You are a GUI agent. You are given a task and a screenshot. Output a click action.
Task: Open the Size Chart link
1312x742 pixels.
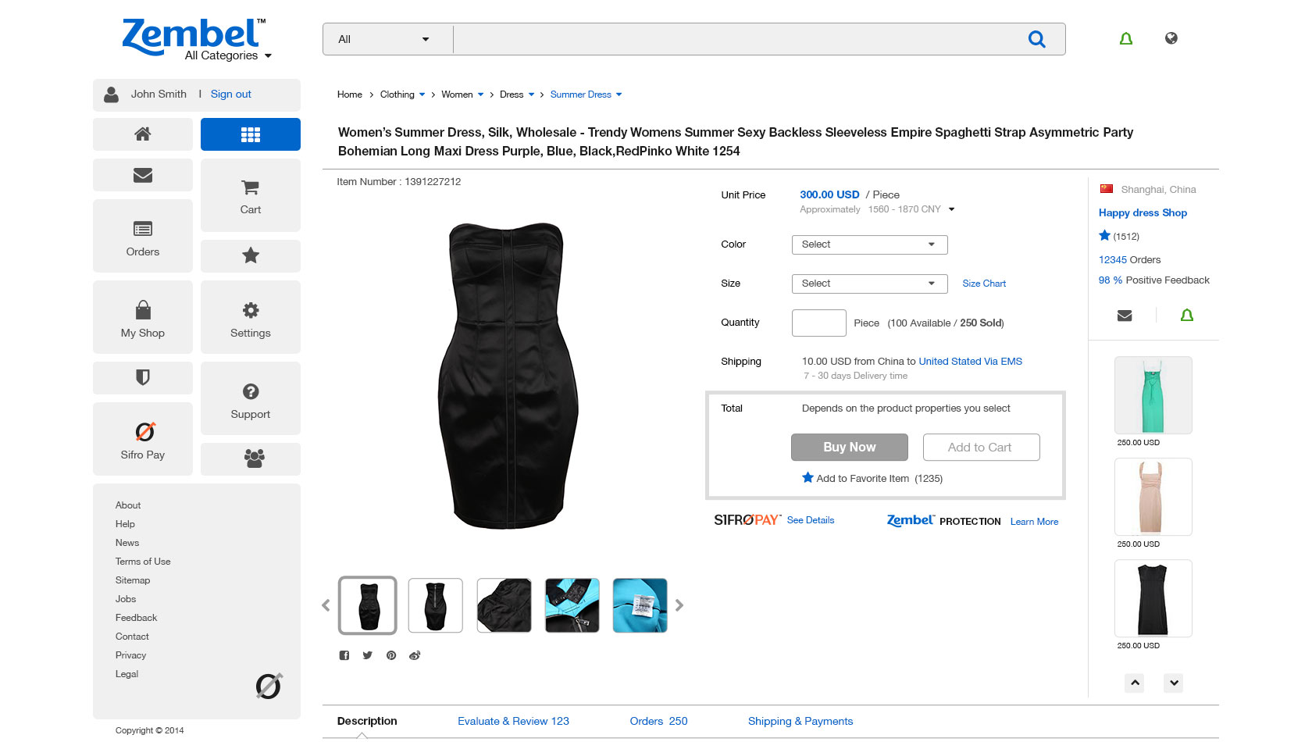pos(983,284)
